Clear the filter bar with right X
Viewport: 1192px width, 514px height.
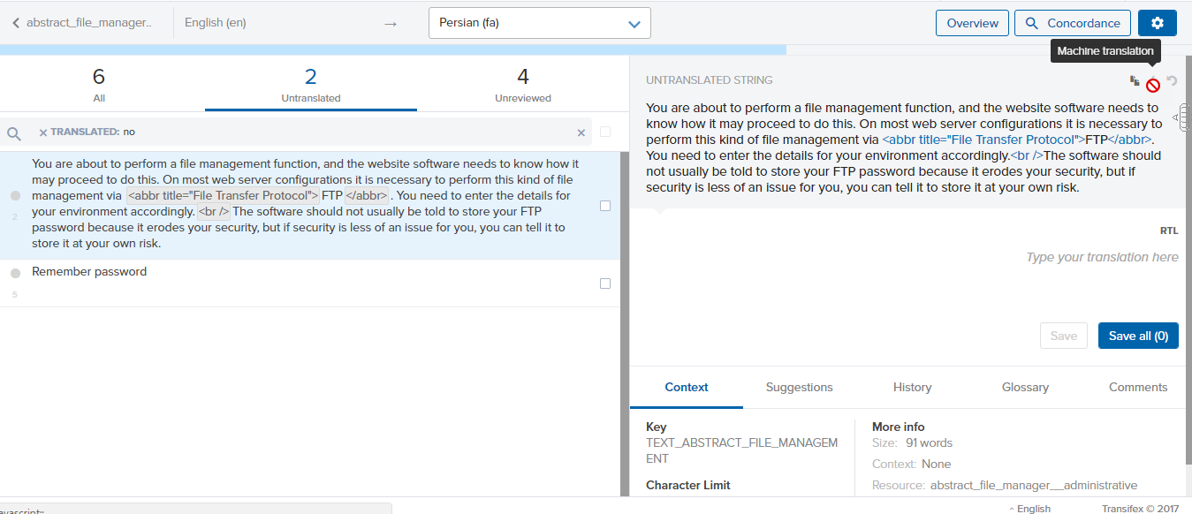coord(581,132)
